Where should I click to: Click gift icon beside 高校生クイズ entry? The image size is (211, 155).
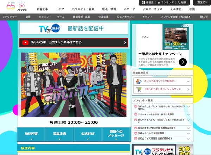point(135,139)
